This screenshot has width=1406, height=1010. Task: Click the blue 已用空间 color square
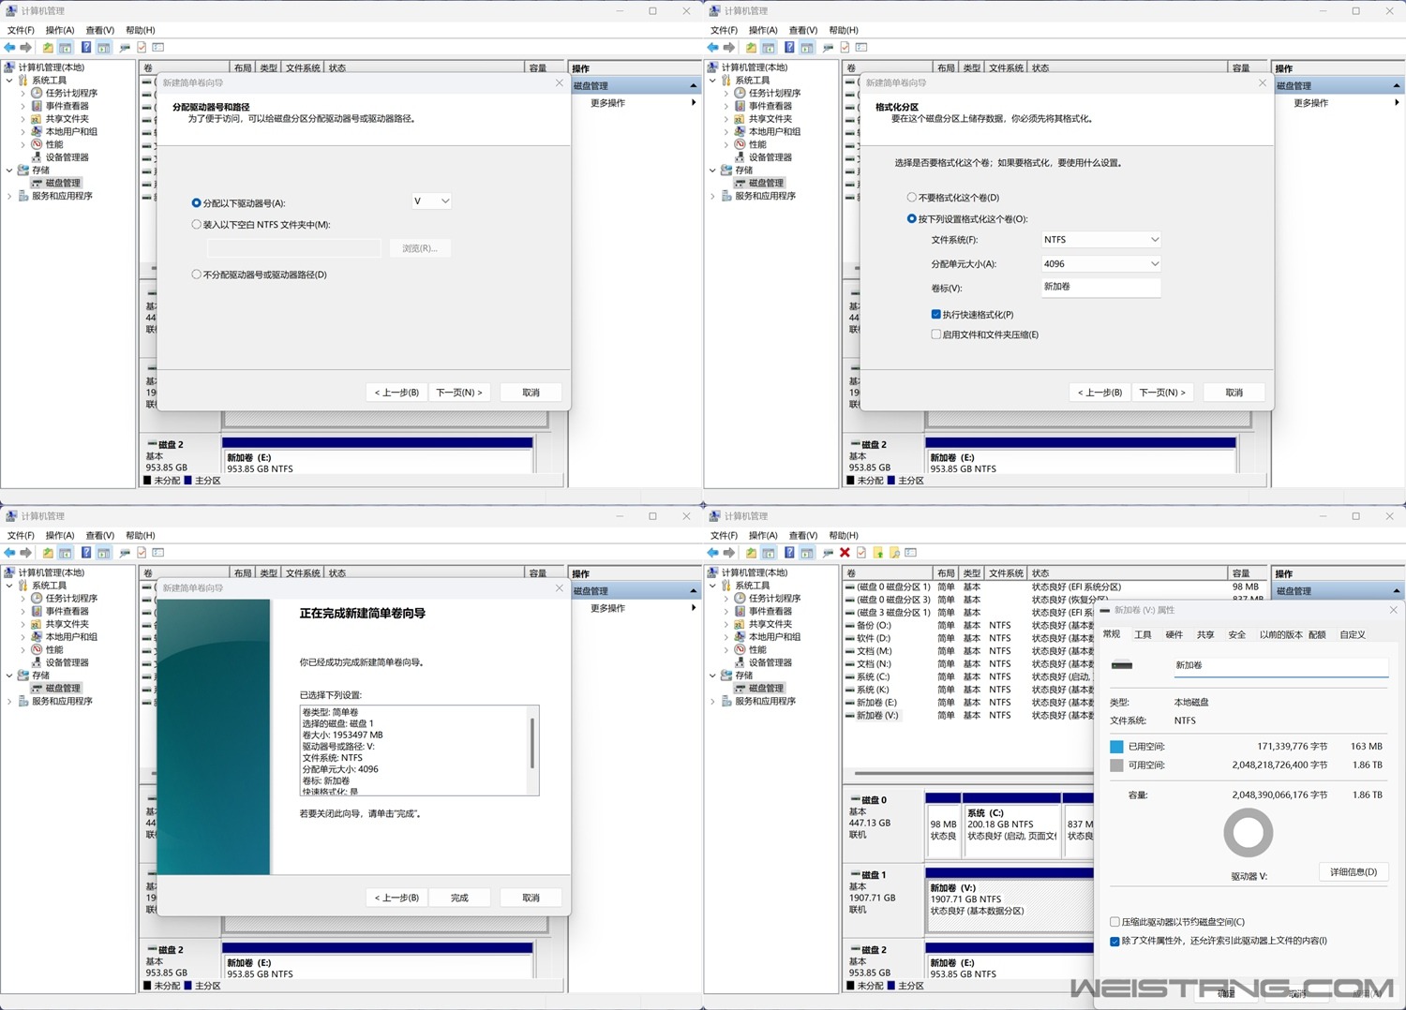[1116, 747]
